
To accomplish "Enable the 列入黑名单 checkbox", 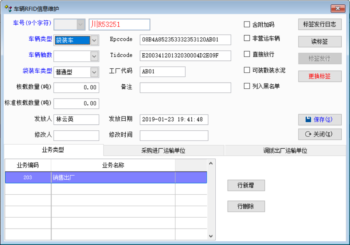I will [247, 86].
